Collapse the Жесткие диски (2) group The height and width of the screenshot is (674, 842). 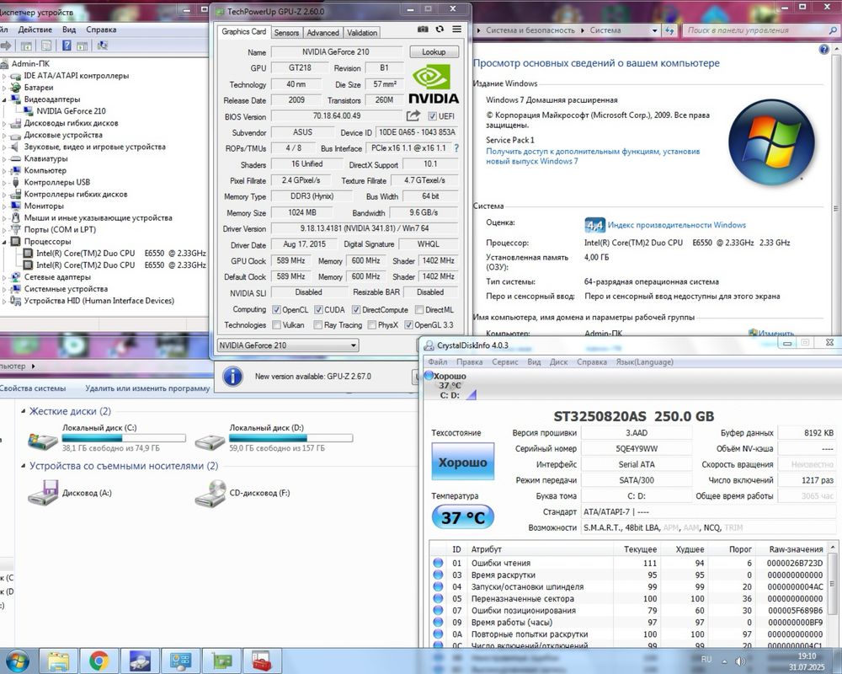[x=23, y=411]
